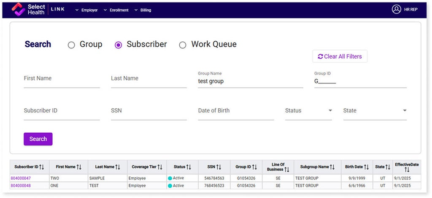This screenshot has width=432, height=198.
Task: Click the Group Name field with test group
Action: point(251,80)
